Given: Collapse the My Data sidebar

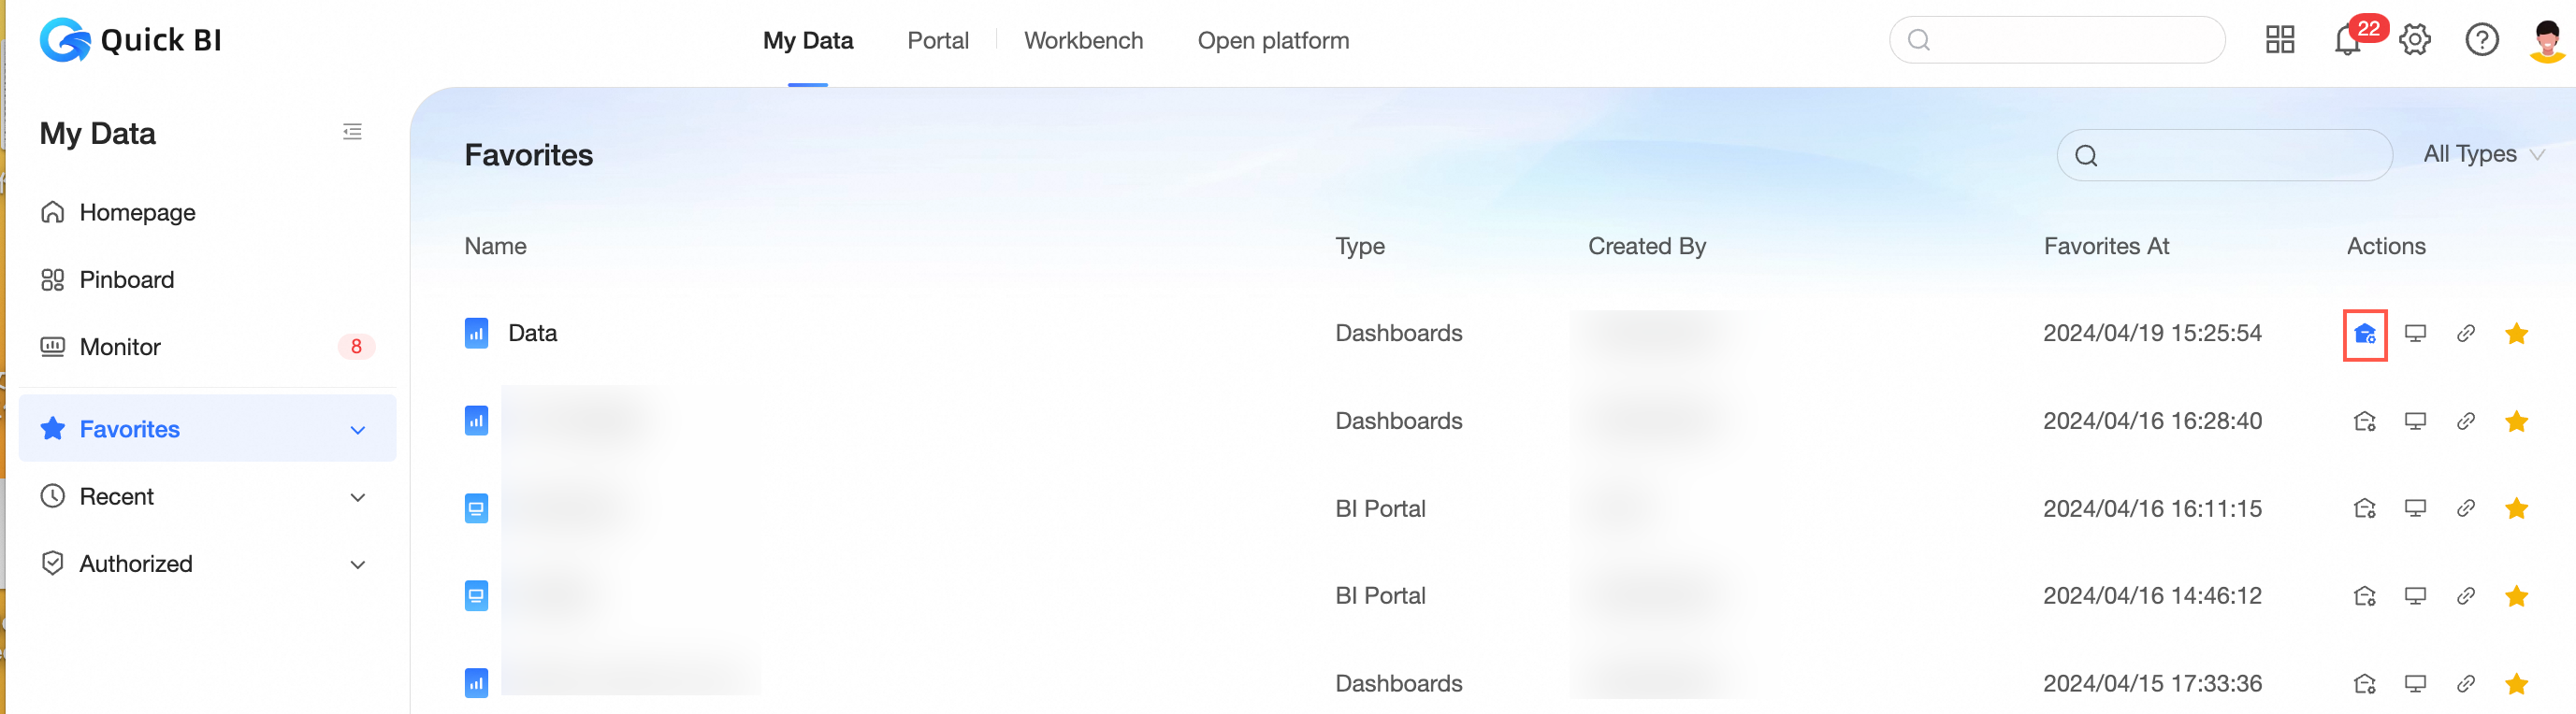Looking at the screenshot, I should point(352,132).
